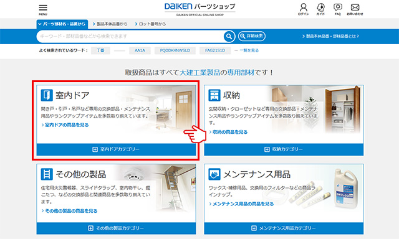This screenshot has height=239, width=399.
Task: Expand the 室内ドアカテゴリー bar
Action: tap(117, 149)
